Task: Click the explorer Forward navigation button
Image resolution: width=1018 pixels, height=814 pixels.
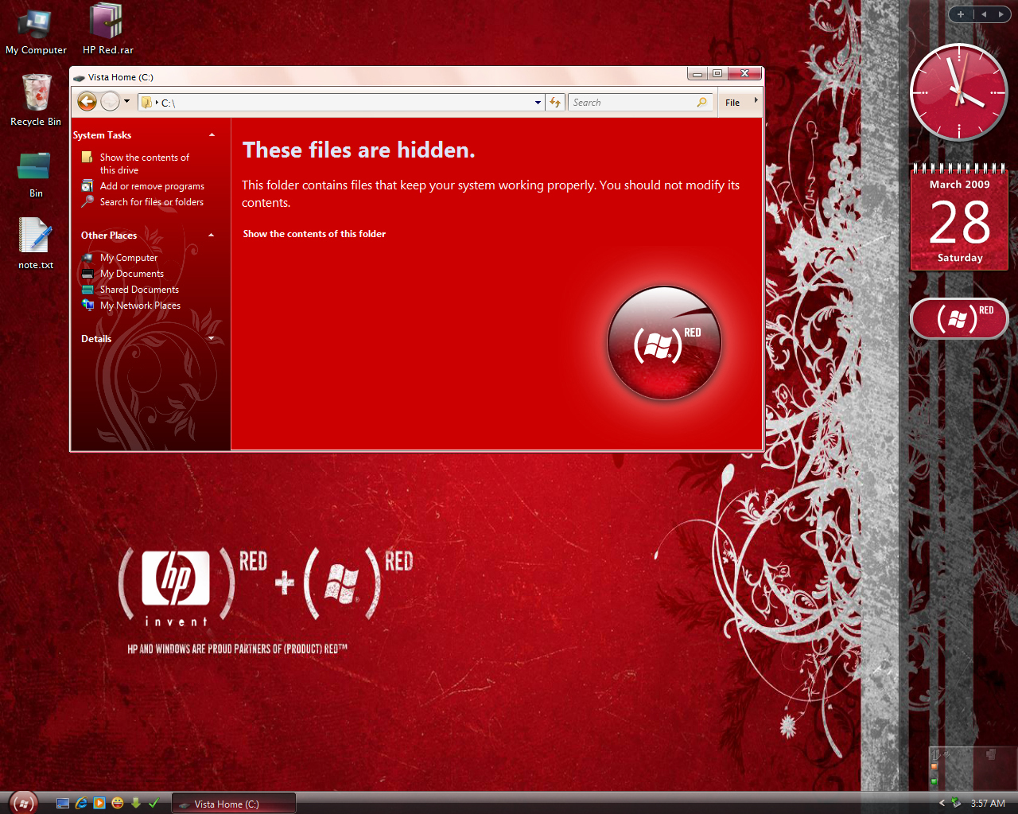Action: [111, 101]
